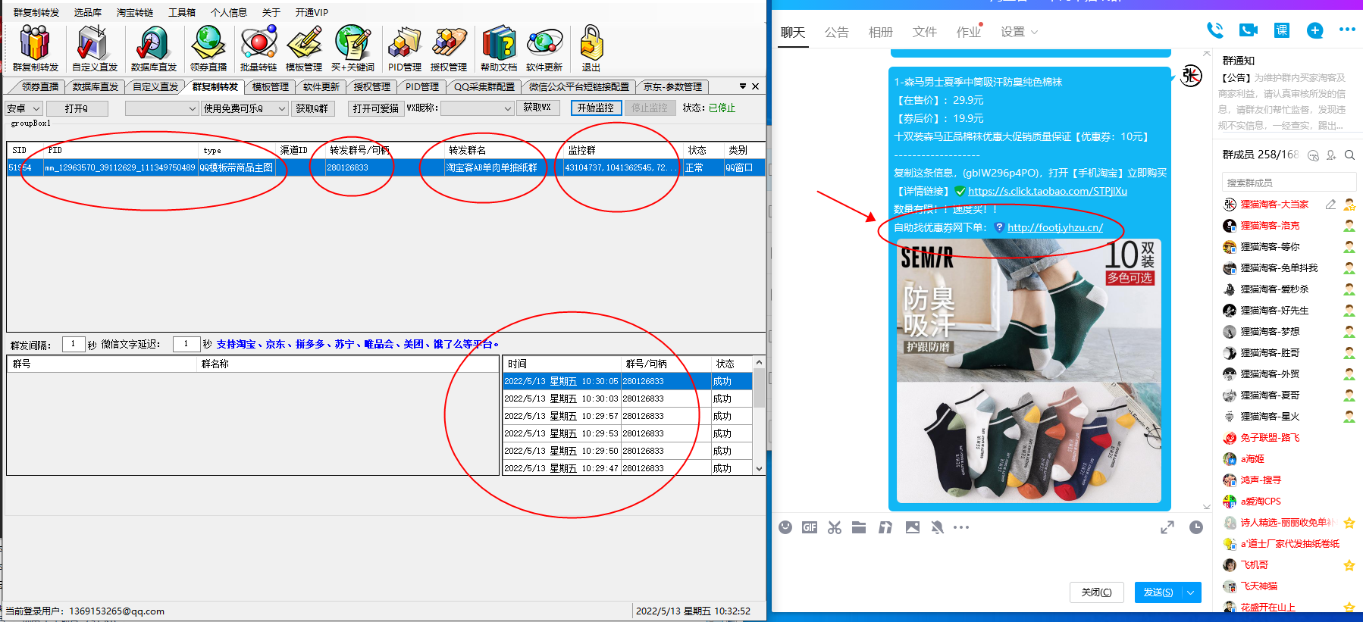Open the 授权管理 hand icon
The image size is (1363, 622).
point(449,48)
